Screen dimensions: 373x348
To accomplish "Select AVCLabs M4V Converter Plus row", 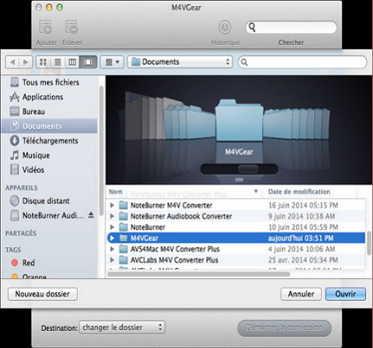I will pos(235,259).
